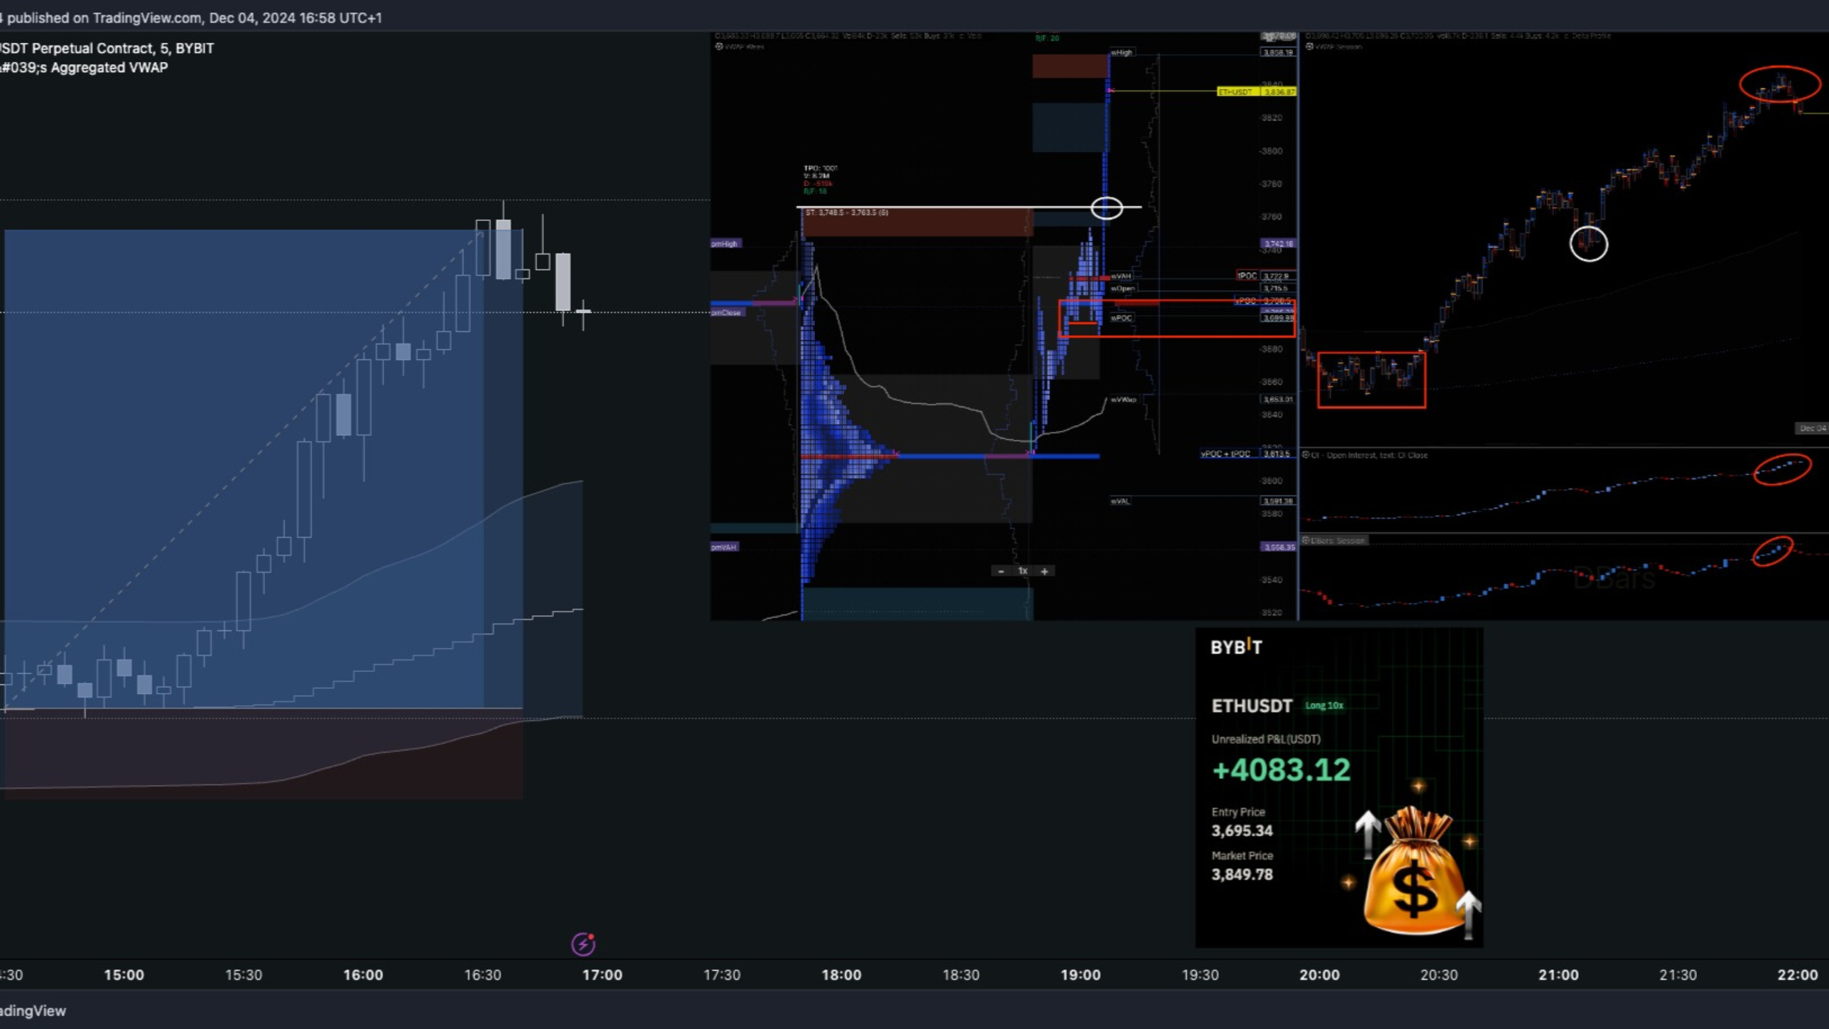Click the Long 10x badge
Viewport: 1829px width, 1029px height.
[x=1324, y=705]
